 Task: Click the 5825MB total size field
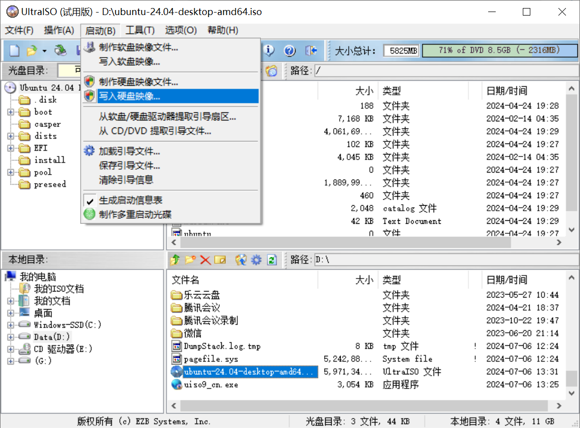tap(401, 51)
